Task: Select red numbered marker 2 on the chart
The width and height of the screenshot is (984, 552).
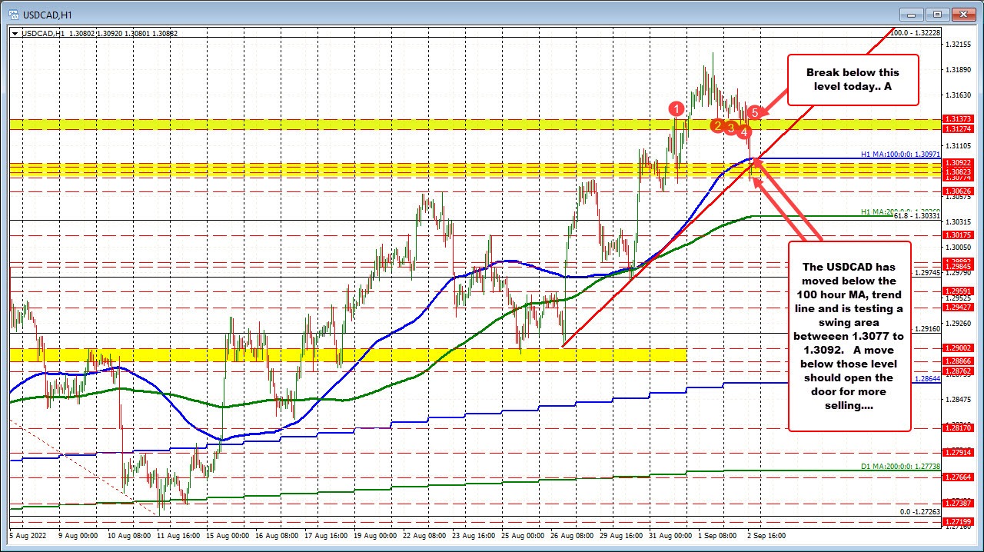Action: pyautogui.click(x=718, y=125)
